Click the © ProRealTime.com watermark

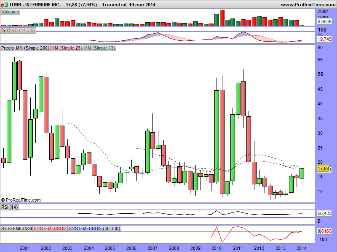click(21, 200)
